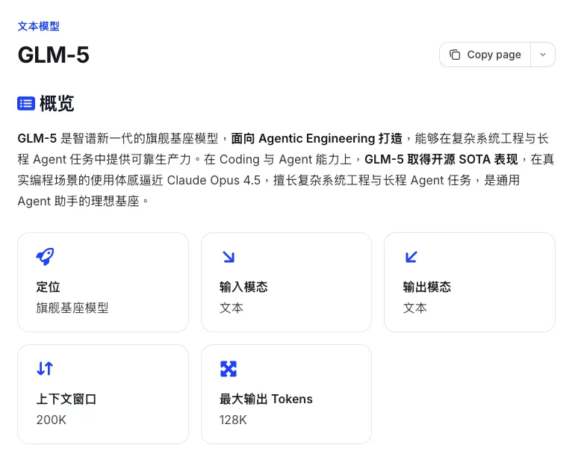Click the bold text 面向 Agentic Engineering 打造
The width and height of the screenshot is (584, 454).
coord(317,138)
